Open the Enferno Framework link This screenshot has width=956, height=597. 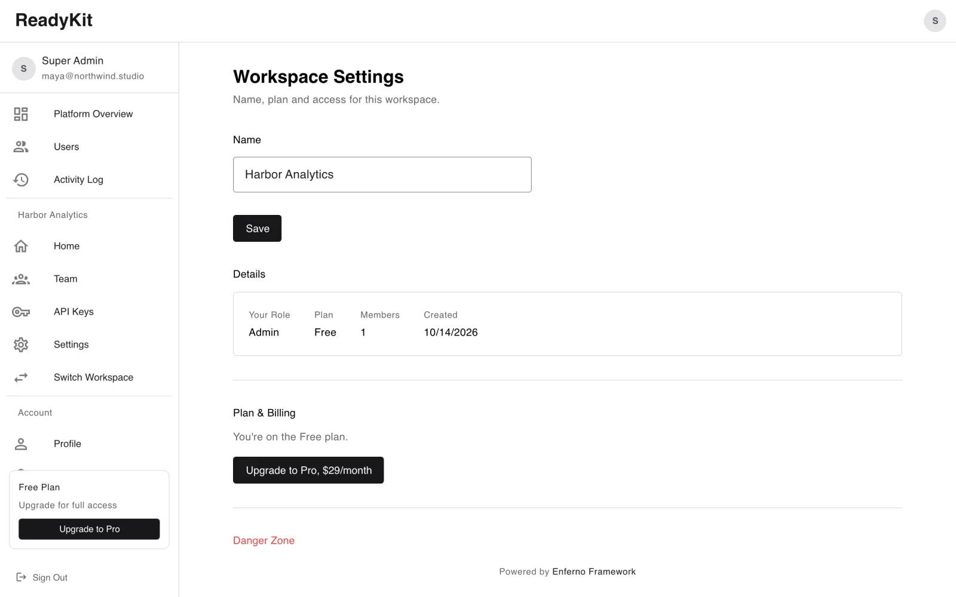point(594,571)
